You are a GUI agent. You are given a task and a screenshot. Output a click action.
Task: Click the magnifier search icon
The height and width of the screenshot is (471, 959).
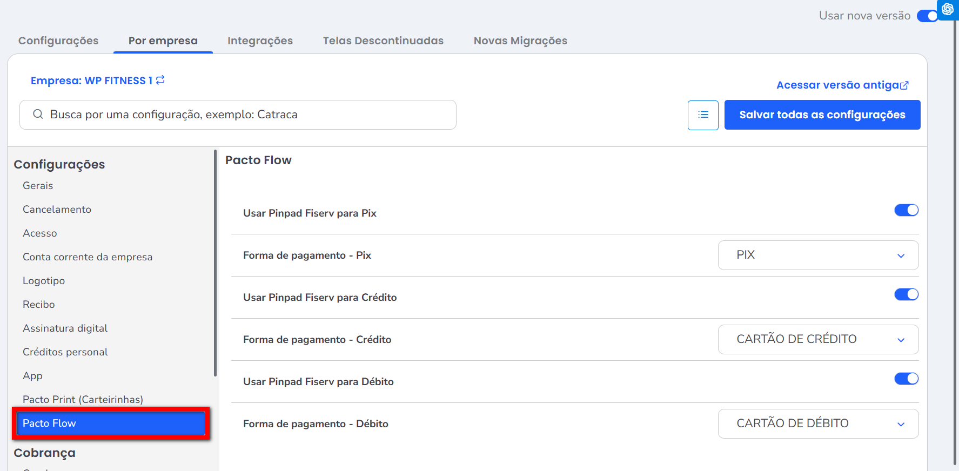(38, 115)
